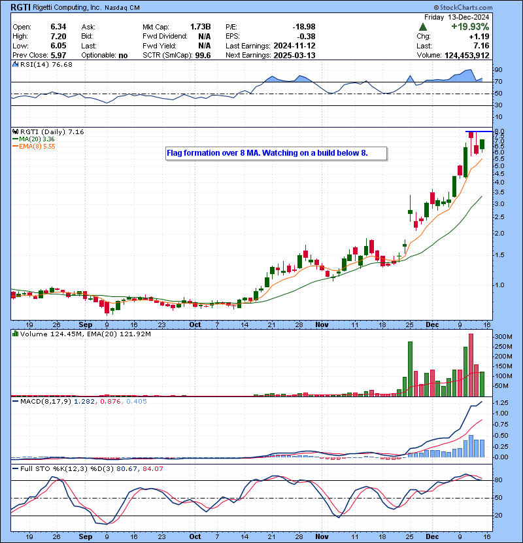
Task: Click the green up-triangle change indicator
Action: 422,27
